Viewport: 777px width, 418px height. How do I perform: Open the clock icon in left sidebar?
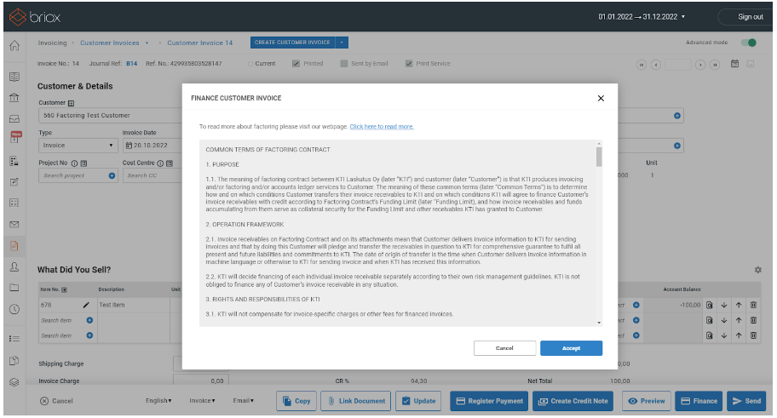14,309
